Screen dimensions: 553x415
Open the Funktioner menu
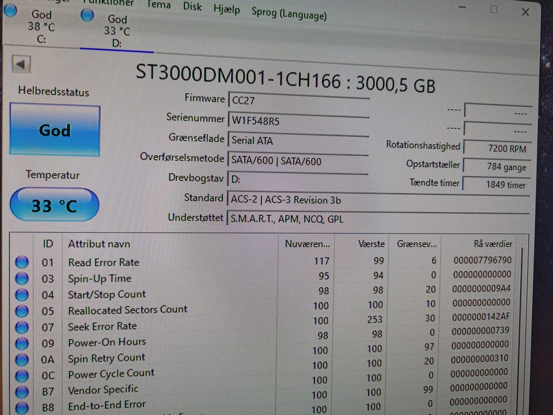click(x=109, y=3)
